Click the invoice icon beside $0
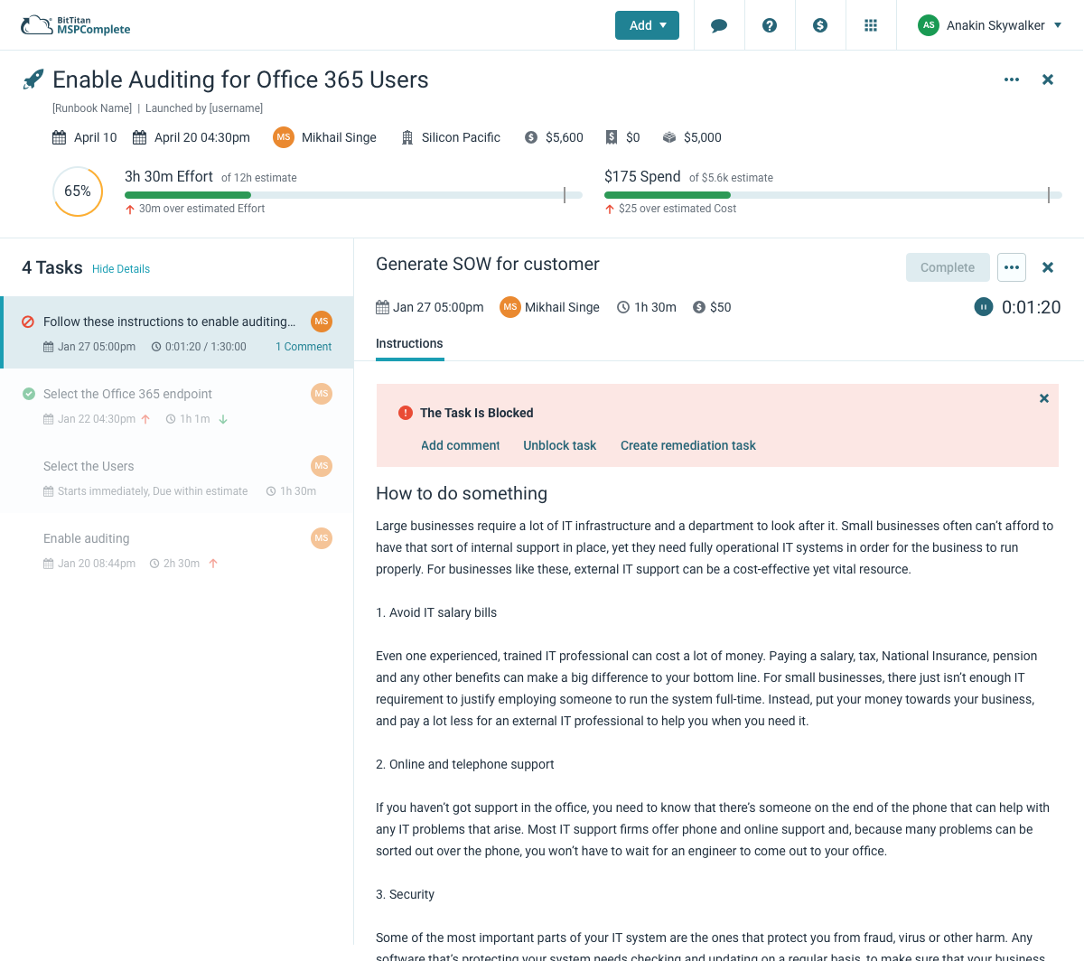Viewport: 1084px width, 961px height. pyautogui.click(x=612, y=137)
